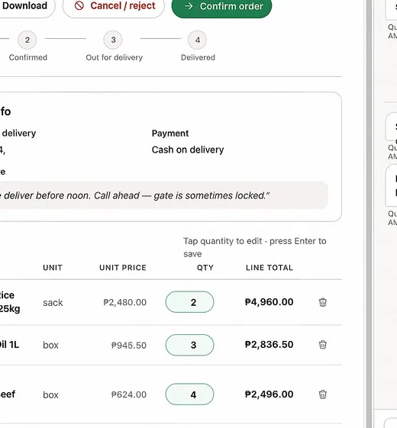
Task: Click the UNIT PRICE column header
Action: tap(123, 268)
